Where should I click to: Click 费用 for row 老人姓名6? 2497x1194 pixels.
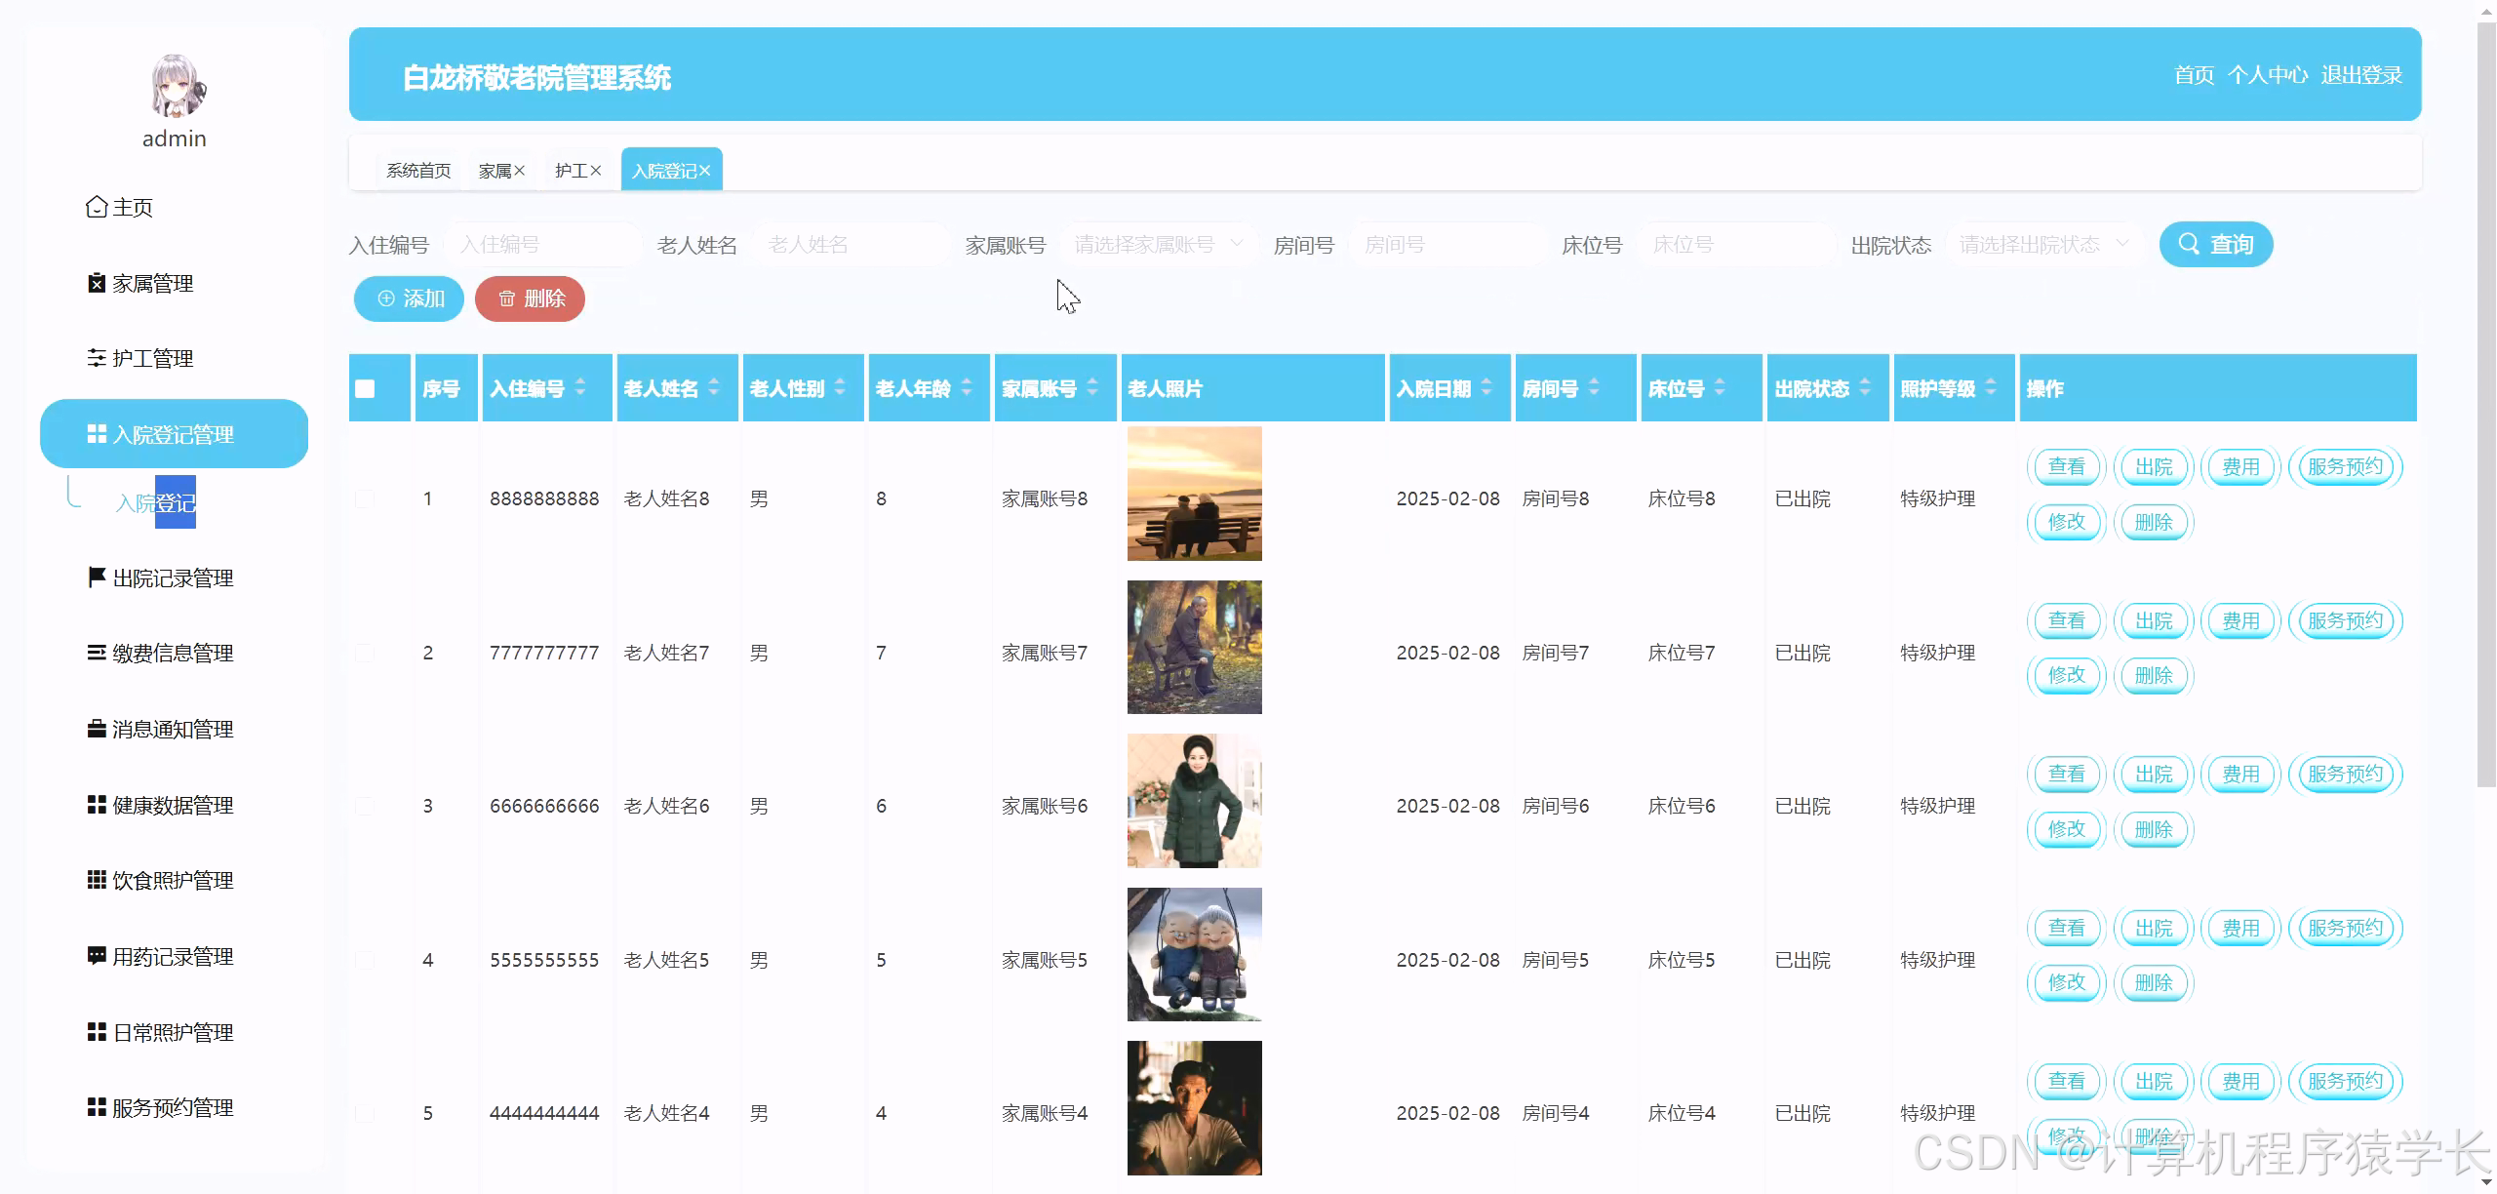pos(2240,774)
